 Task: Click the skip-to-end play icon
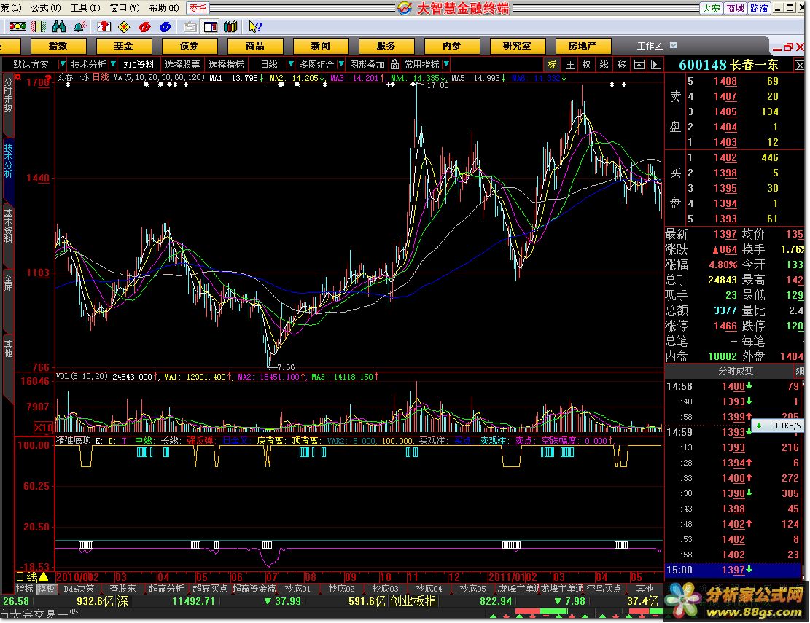coord(656,65)
